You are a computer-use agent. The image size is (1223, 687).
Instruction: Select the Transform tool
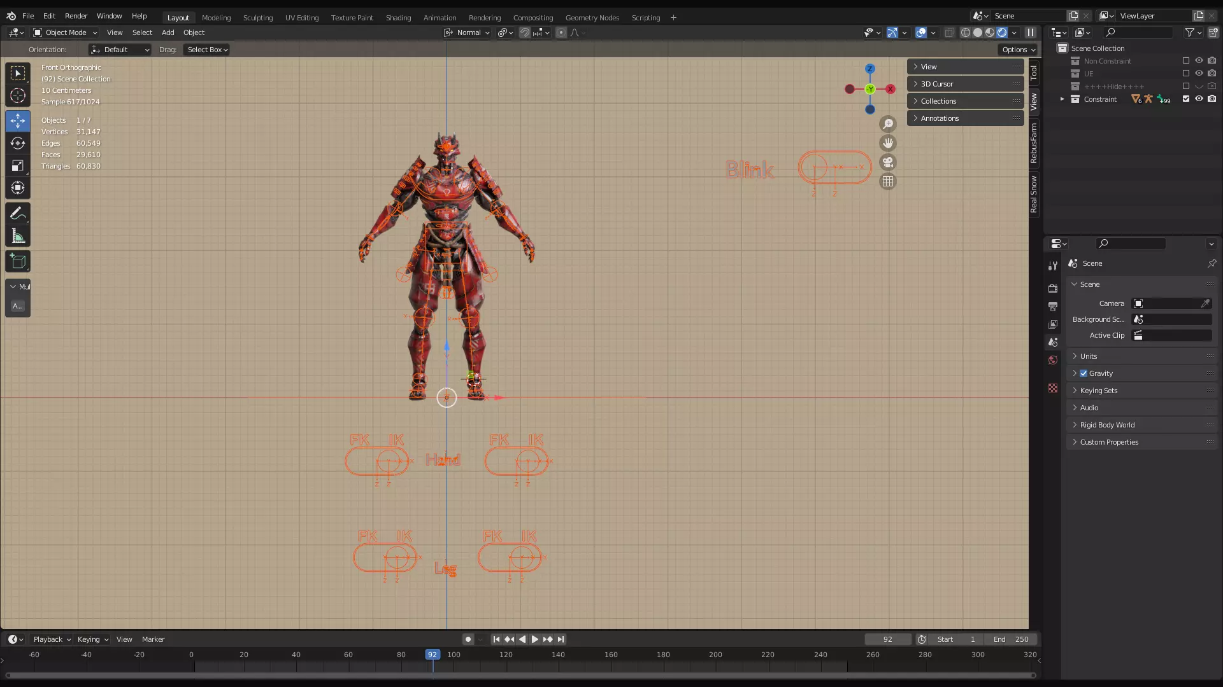point(18,188)
